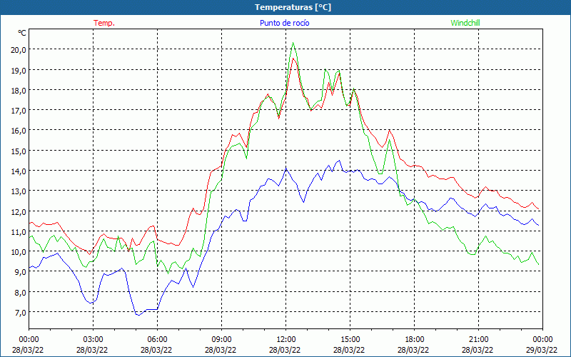The image size is (571, 357).
Task: Click the '16,0' y-axis value
Action: point(19,131)
